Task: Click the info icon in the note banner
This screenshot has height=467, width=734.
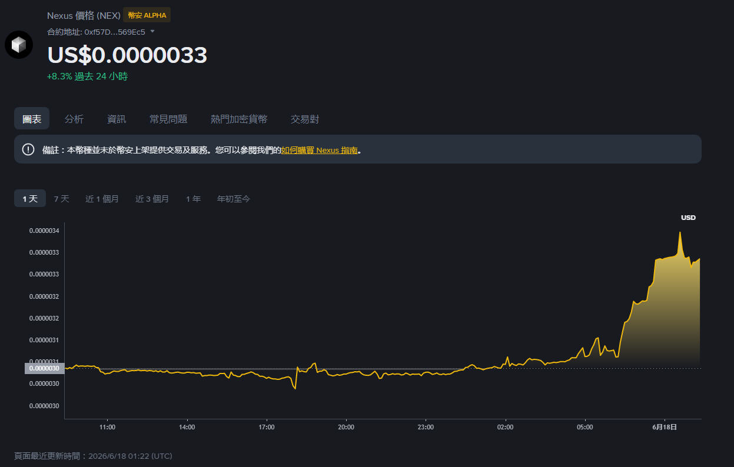Action: pos(28,149)
